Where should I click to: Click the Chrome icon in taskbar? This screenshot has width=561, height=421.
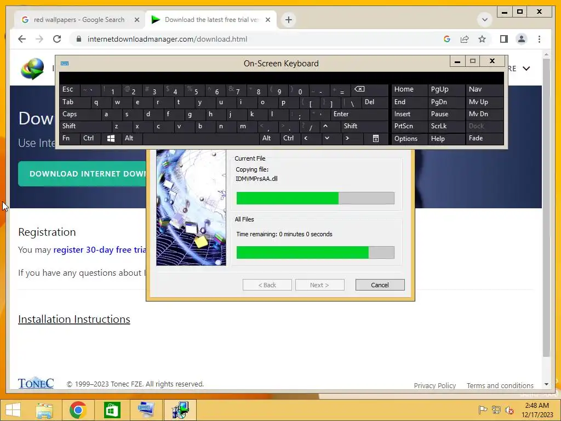click(78, 410)
